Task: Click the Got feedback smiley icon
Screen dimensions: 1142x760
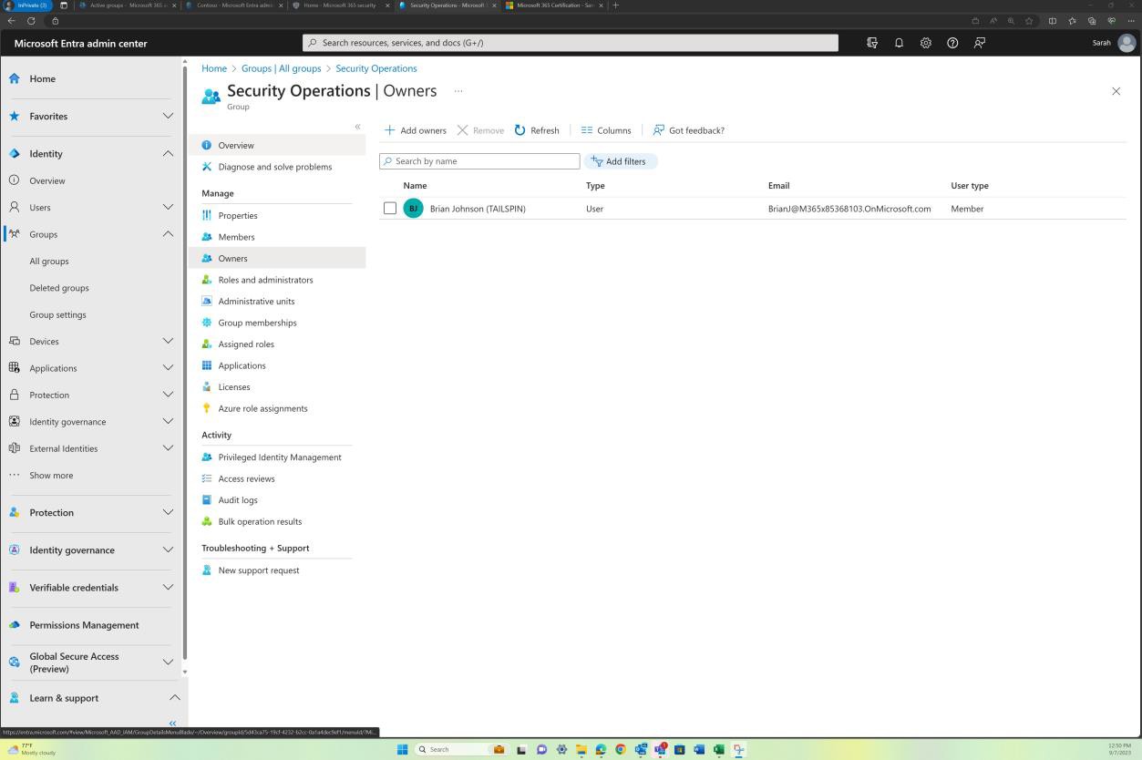Action: [658, 130]
